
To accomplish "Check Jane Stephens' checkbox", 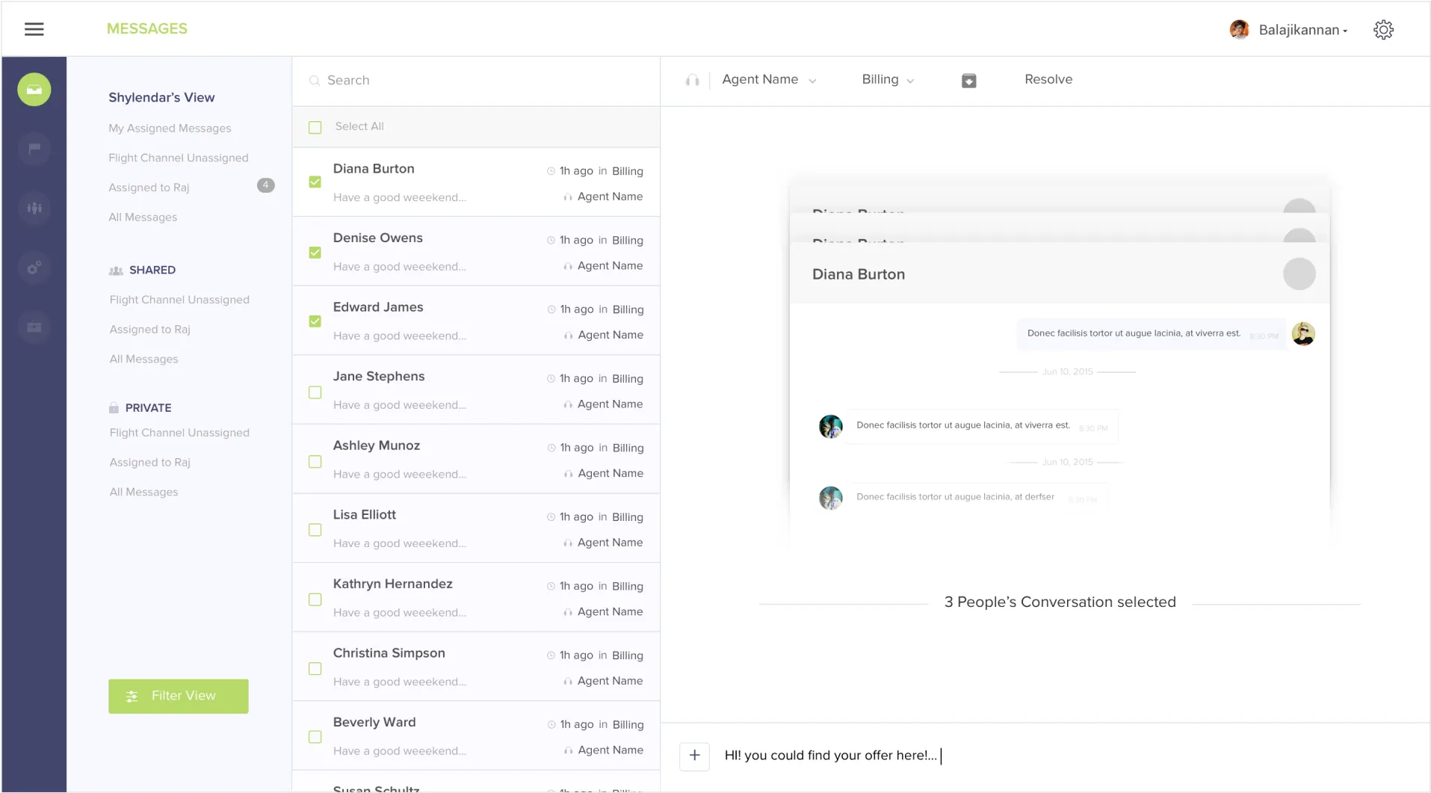I will pyautogui.click(x=315, y=392).
